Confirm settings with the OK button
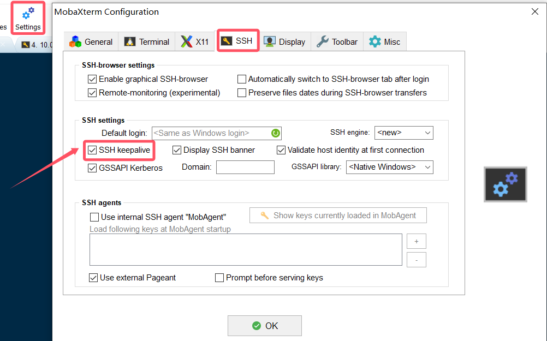The width and height of the screenshot is (547, 341). pyautogui.click(x=265, y=326)
